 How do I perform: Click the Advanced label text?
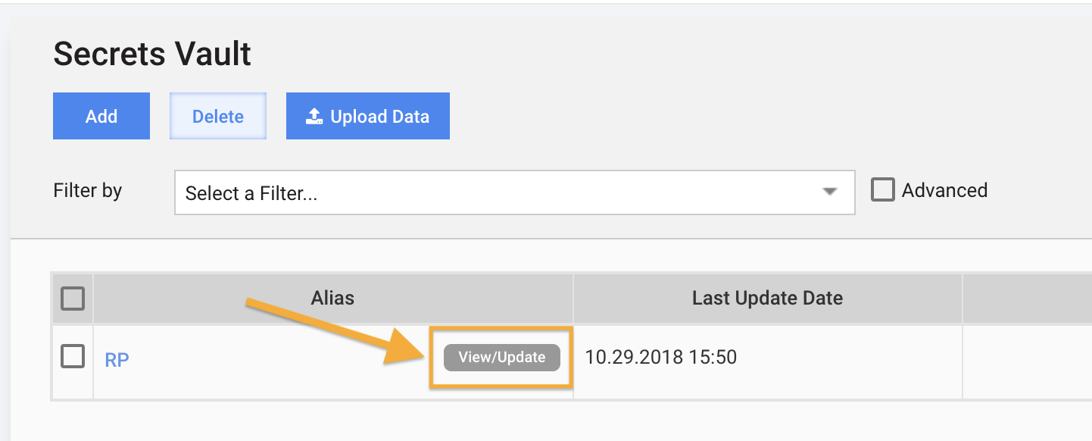coord(944,189)
